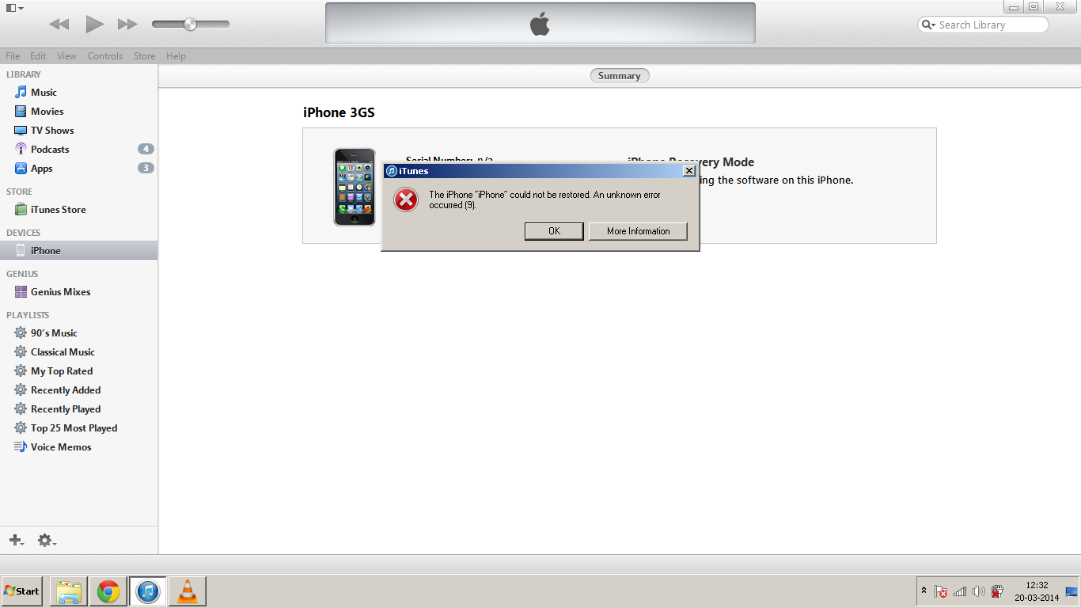Click the Apple logo status display
The width and height of the screenshot is (1081, 608).
click(540, 24)
